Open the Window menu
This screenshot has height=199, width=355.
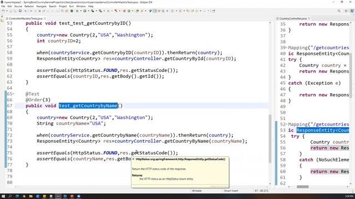(x=81, y=6)
